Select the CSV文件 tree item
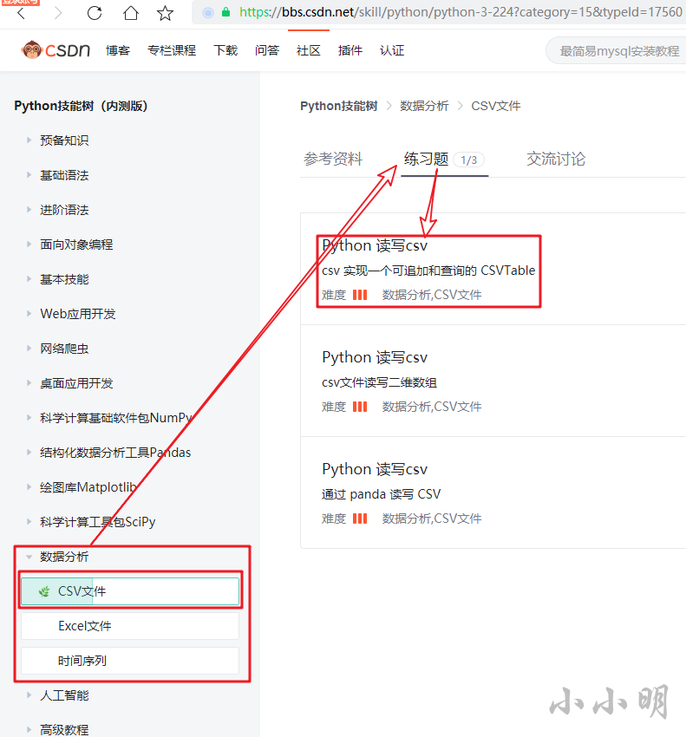This screenshot has height=737, width=686. point(130,591)
